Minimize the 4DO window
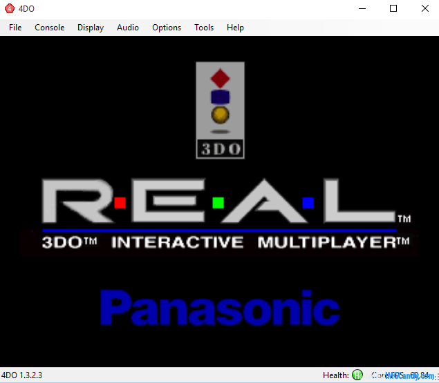 click(362, 9)
